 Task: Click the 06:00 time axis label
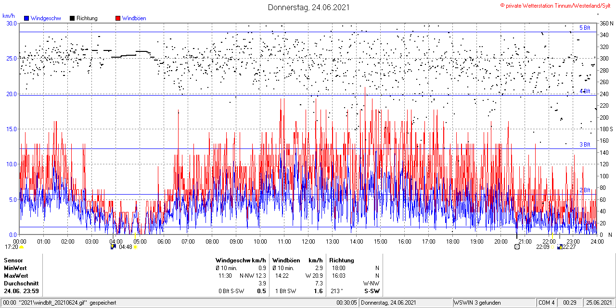164,241
